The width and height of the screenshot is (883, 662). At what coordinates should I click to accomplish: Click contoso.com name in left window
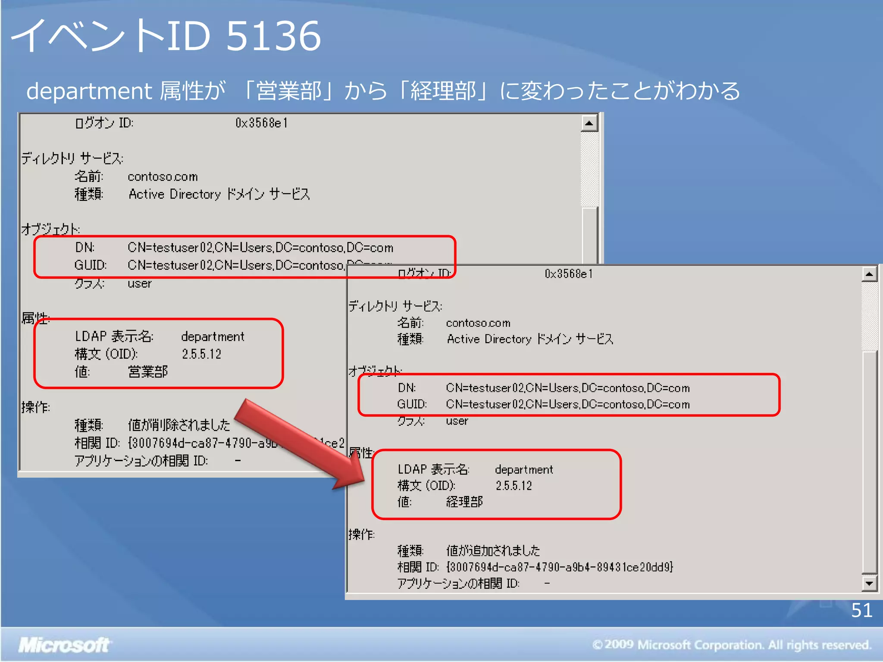pyautogui.click(x=163, y=177)
